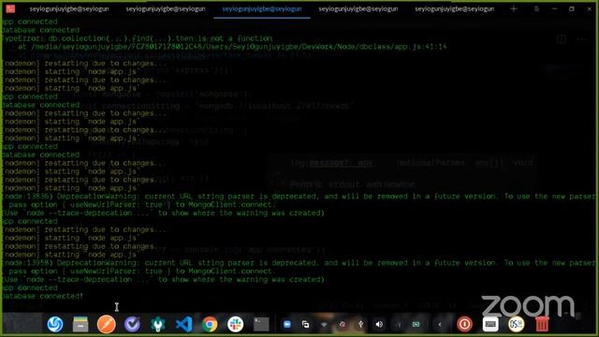Click the node:13958 DeprecationWarning line

(x=299, y=263)
